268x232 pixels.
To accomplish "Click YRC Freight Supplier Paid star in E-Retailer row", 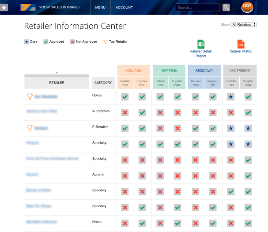I will tap(248, 129).
